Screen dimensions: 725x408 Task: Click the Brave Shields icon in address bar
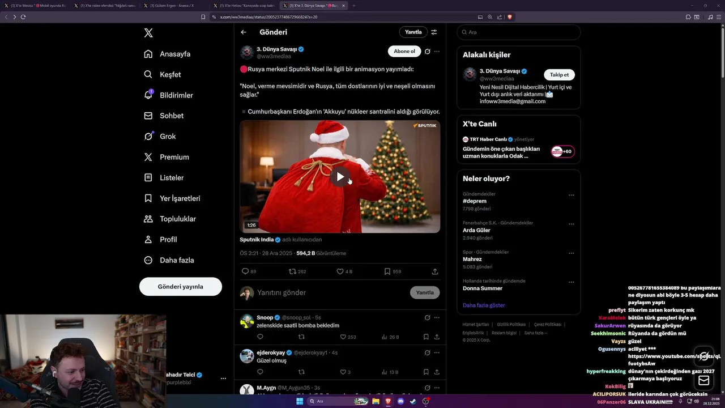click(510, 17)
